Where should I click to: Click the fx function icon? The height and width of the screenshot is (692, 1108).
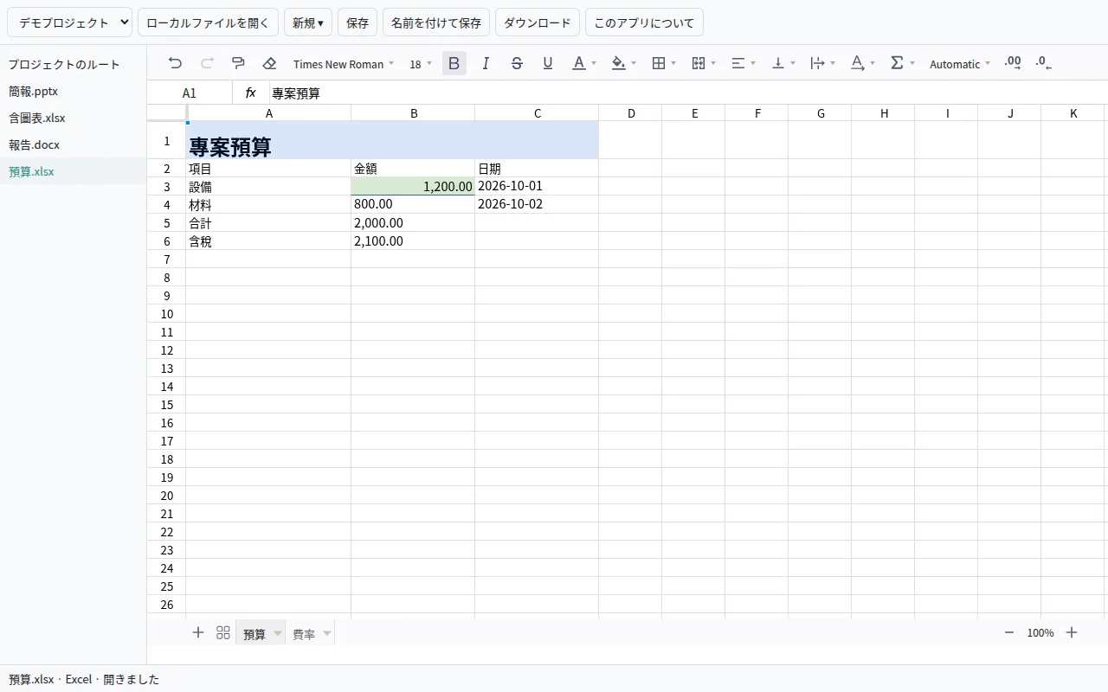tap(250, 93)
